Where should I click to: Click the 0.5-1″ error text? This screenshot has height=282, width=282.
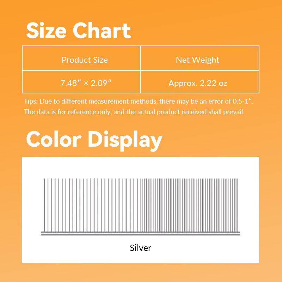coord(242,101)
